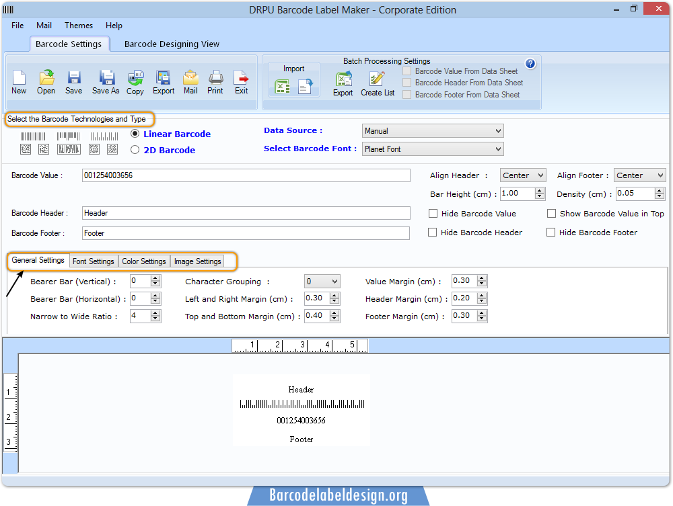This screenshot has height=506, width=673.
Task: Click the New document icon
Action: [x=19, y=77]
